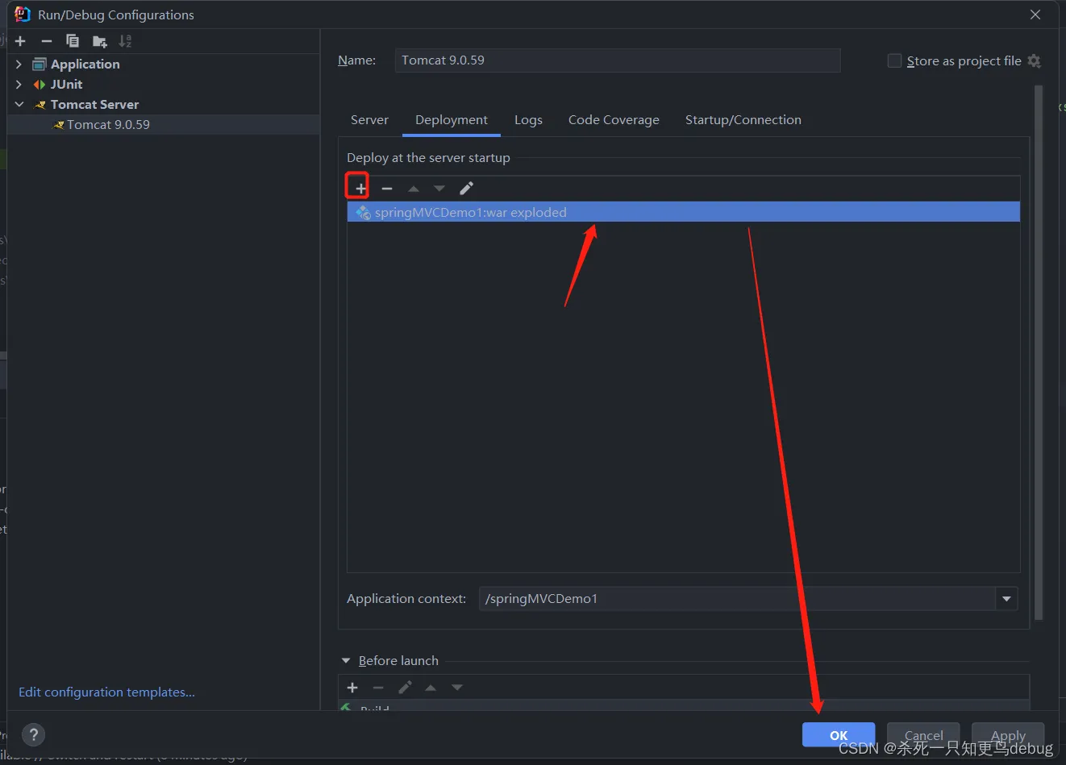
Task: Enable Store as project file checkbox
Action: 894,60
